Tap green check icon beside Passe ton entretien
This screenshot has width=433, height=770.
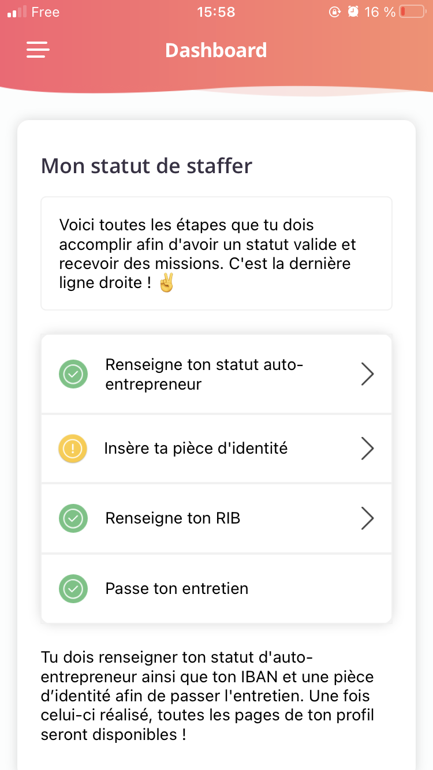73,589
